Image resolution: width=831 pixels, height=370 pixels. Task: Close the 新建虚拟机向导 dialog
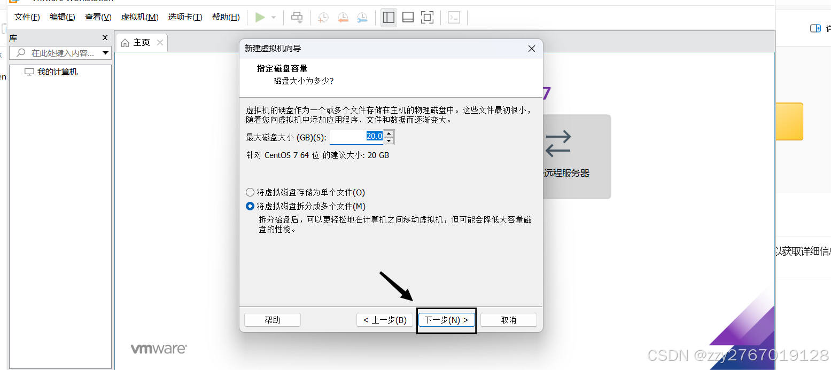[x=531, y=49]
